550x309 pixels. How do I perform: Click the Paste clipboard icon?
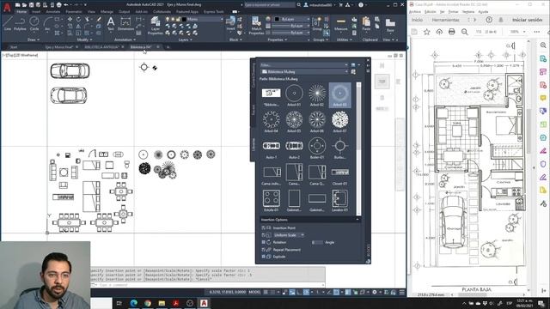pyautogui.click(x=366, y=24)
